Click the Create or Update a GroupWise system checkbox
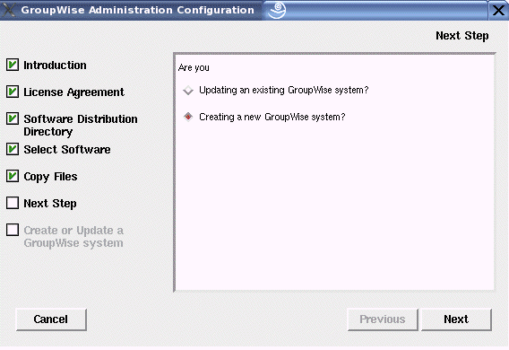509x350 pixels. click(13, 230)
